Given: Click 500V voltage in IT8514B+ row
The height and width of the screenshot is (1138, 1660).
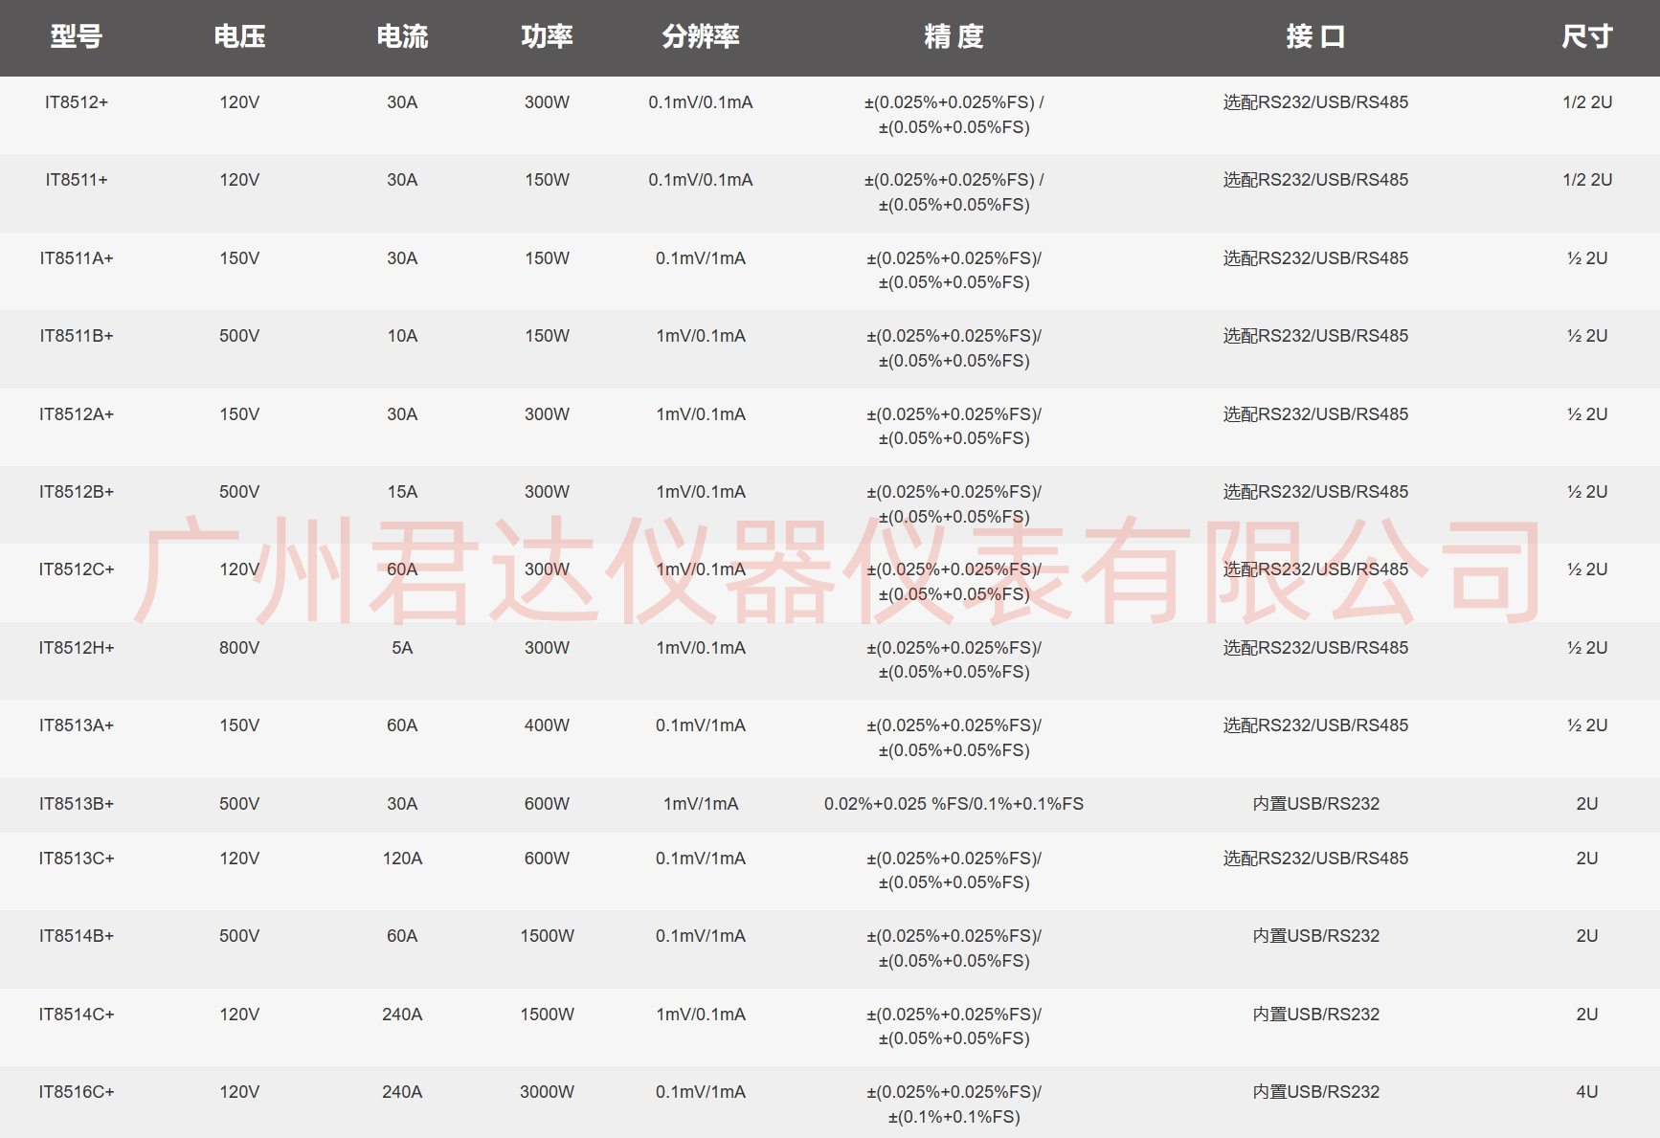Looking at the screenshot, I should (239, 936).
